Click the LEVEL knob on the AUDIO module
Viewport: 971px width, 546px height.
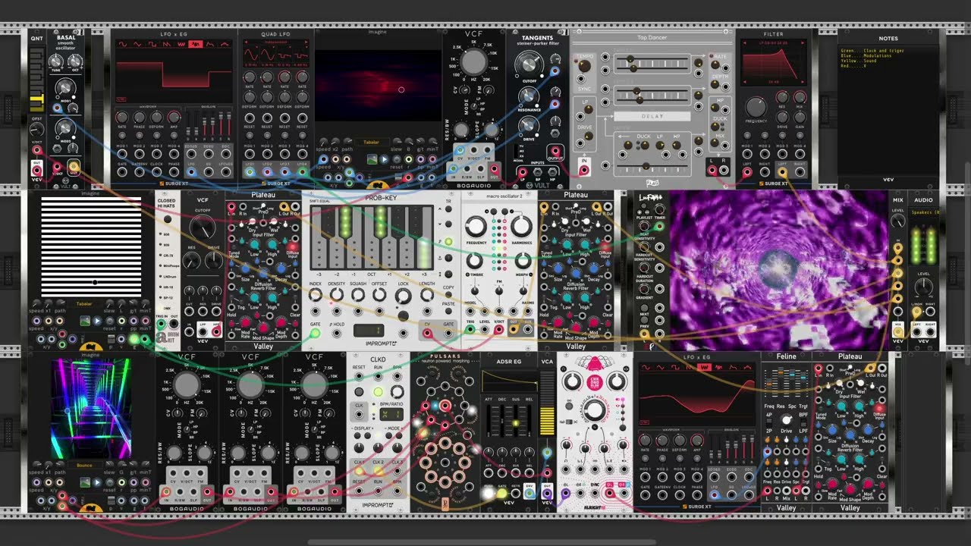click(923, 287)
